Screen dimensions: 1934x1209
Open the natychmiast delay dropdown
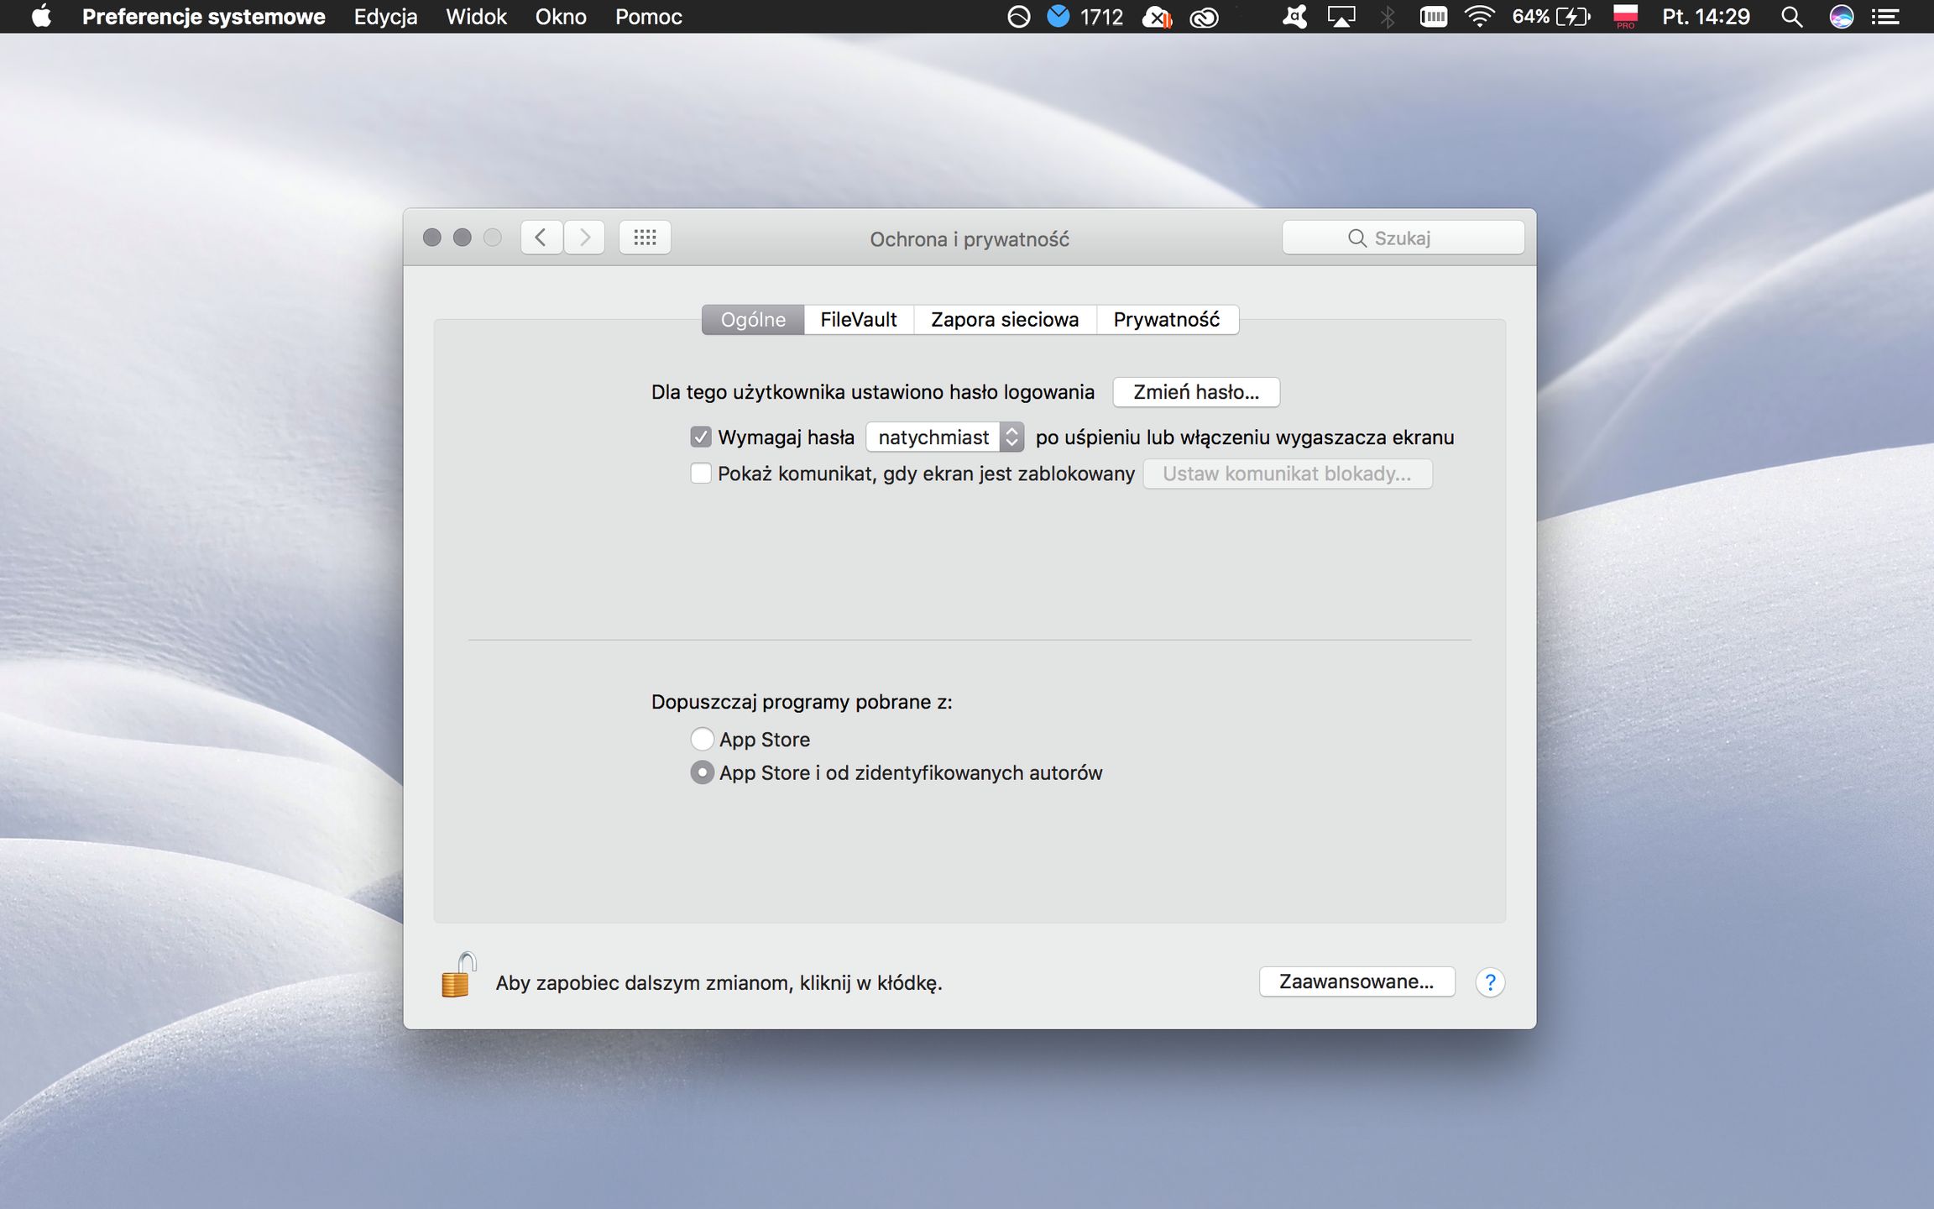pos(944,437)
